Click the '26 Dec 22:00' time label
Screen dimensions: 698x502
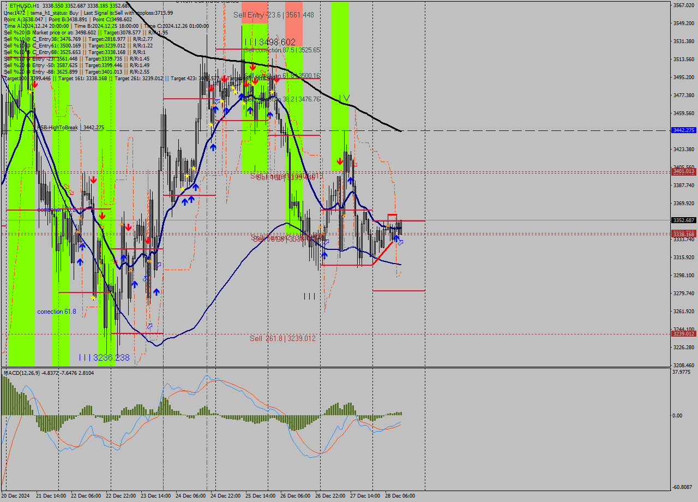[330, 496]
